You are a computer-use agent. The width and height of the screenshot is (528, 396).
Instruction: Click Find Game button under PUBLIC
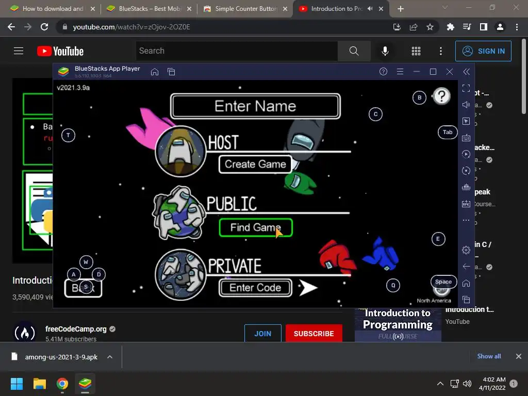[256, 227]
